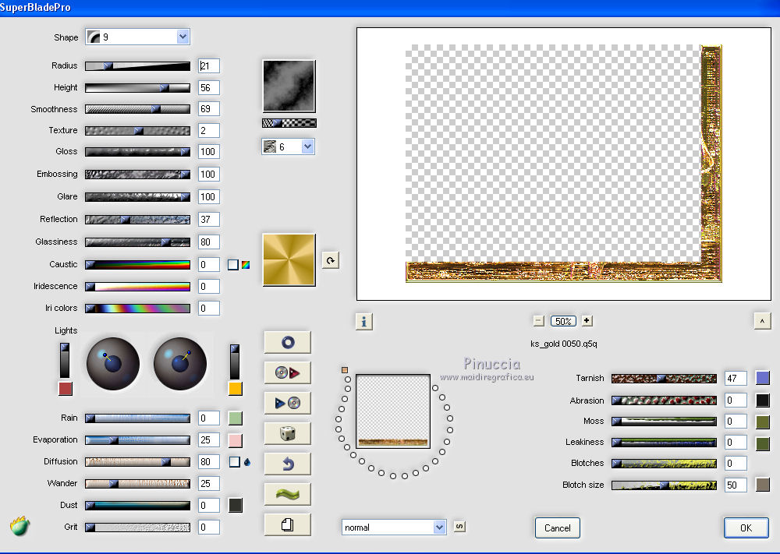The width and height of the screenshot is (780, 554).
Task: Toggle the Caustic rainbow checkbox
Action: [x=233, y=265]
